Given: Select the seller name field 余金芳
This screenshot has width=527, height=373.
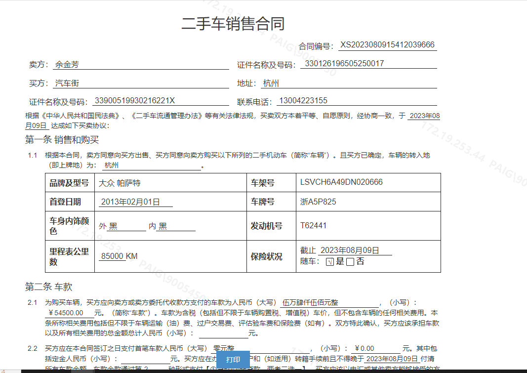Looking at the screenshot, I should 141,65.
